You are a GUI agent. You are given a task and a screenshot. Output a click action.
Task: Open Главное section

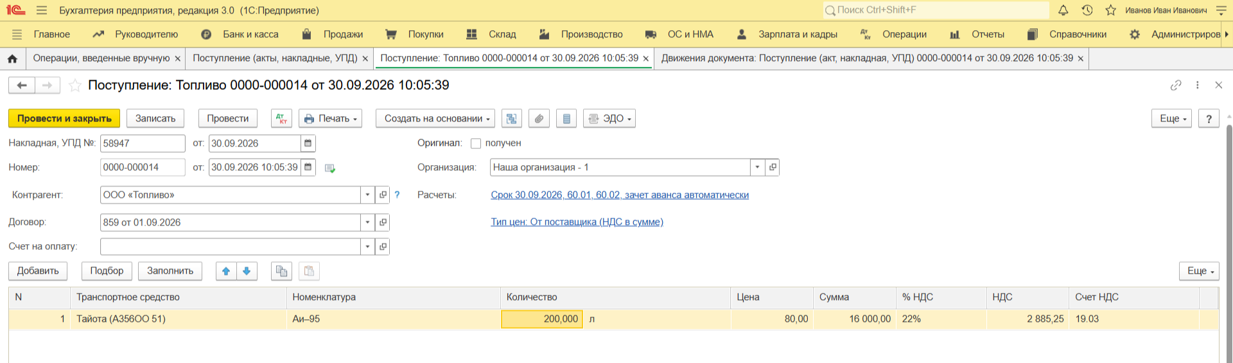pyautogui.click(x=52, y=35)
